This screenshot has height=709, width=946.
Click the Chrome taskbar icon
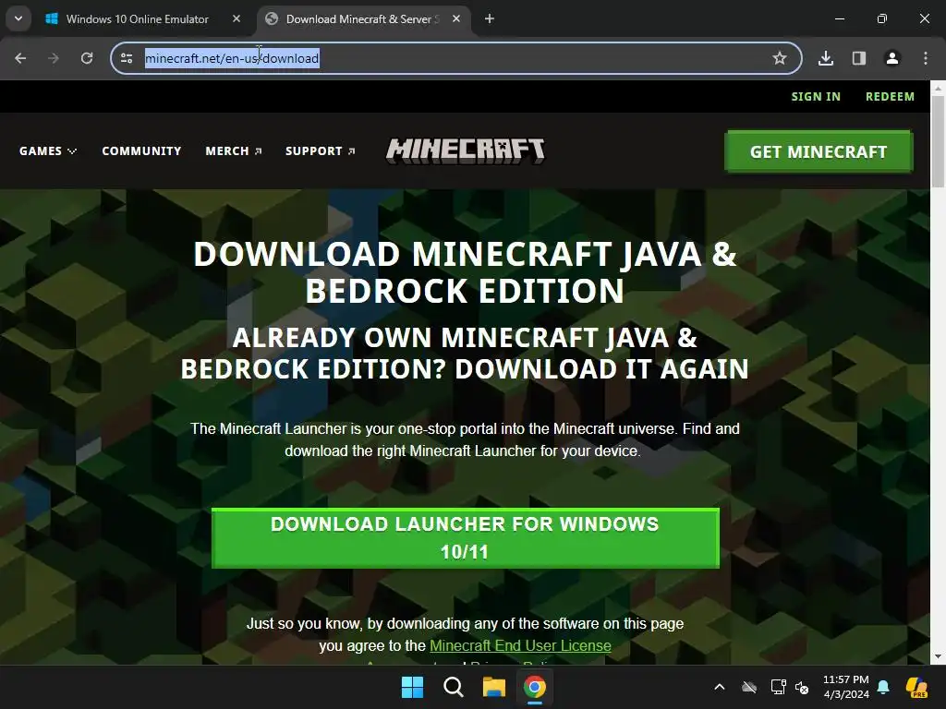click(x=535, y=687)
